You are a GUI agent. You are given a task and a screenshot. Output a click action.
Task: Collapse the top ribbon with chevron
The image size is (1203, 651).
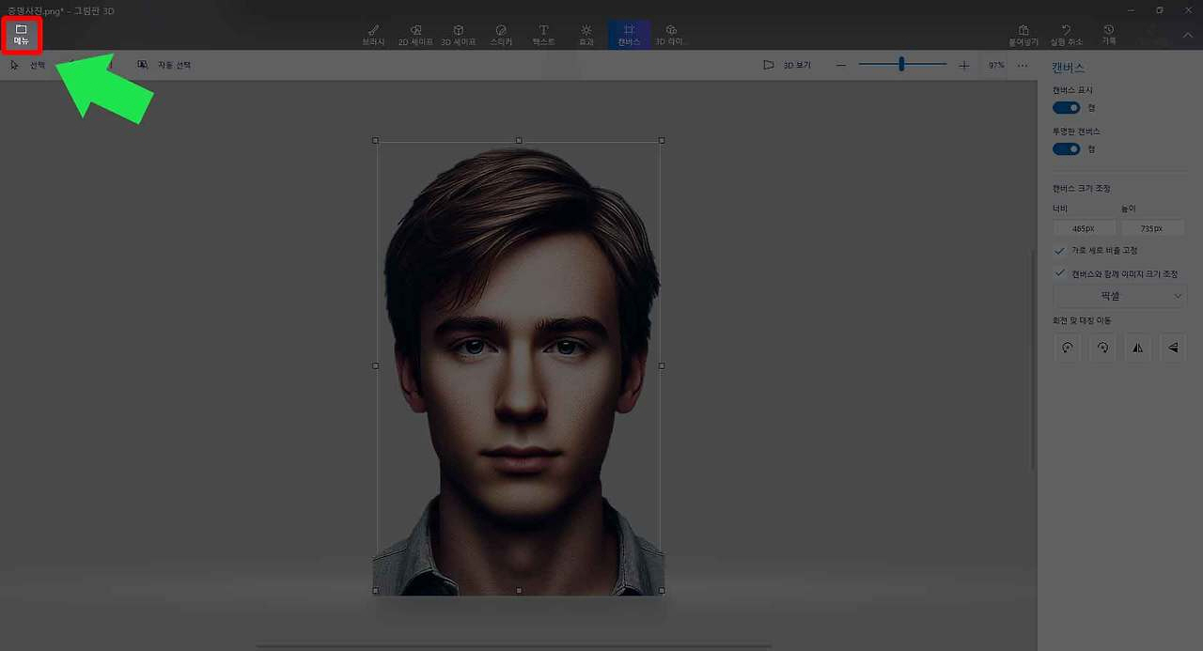pos(1187,36)
